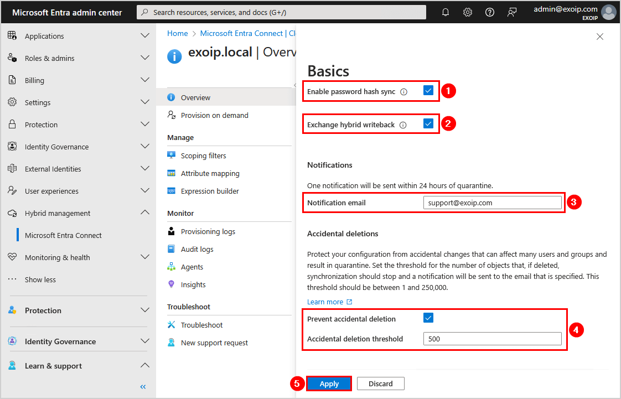Click the upper Identity Governance icon
Screen dimensions: 621x399
[x=12, y=147]
